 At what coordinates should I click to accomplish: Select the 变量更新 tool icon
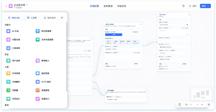tap(38, 90)
